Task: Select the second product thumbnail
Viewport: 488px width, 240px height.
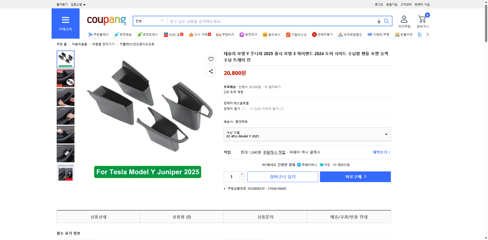Action: coord(65,78)
